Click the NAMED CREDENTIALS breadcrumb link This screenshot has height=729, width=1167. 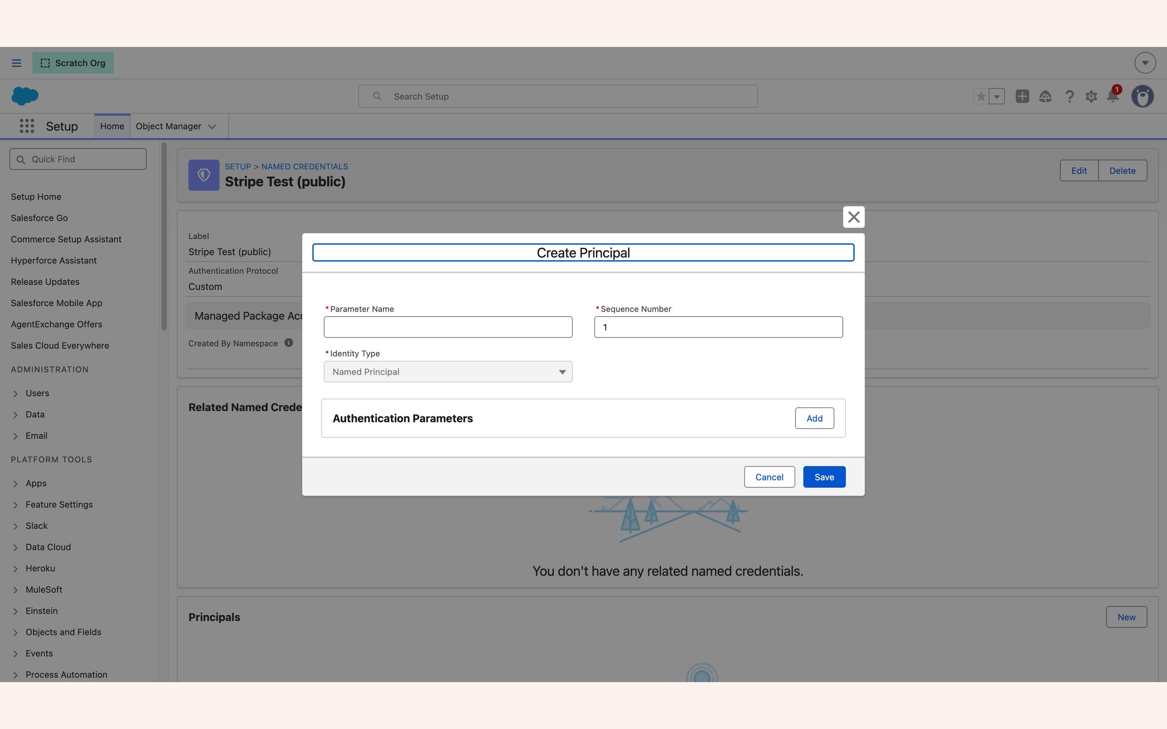(304, 166)
